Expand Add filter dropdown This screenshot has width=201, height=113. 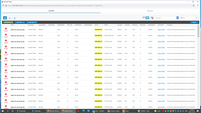(20, 22)
